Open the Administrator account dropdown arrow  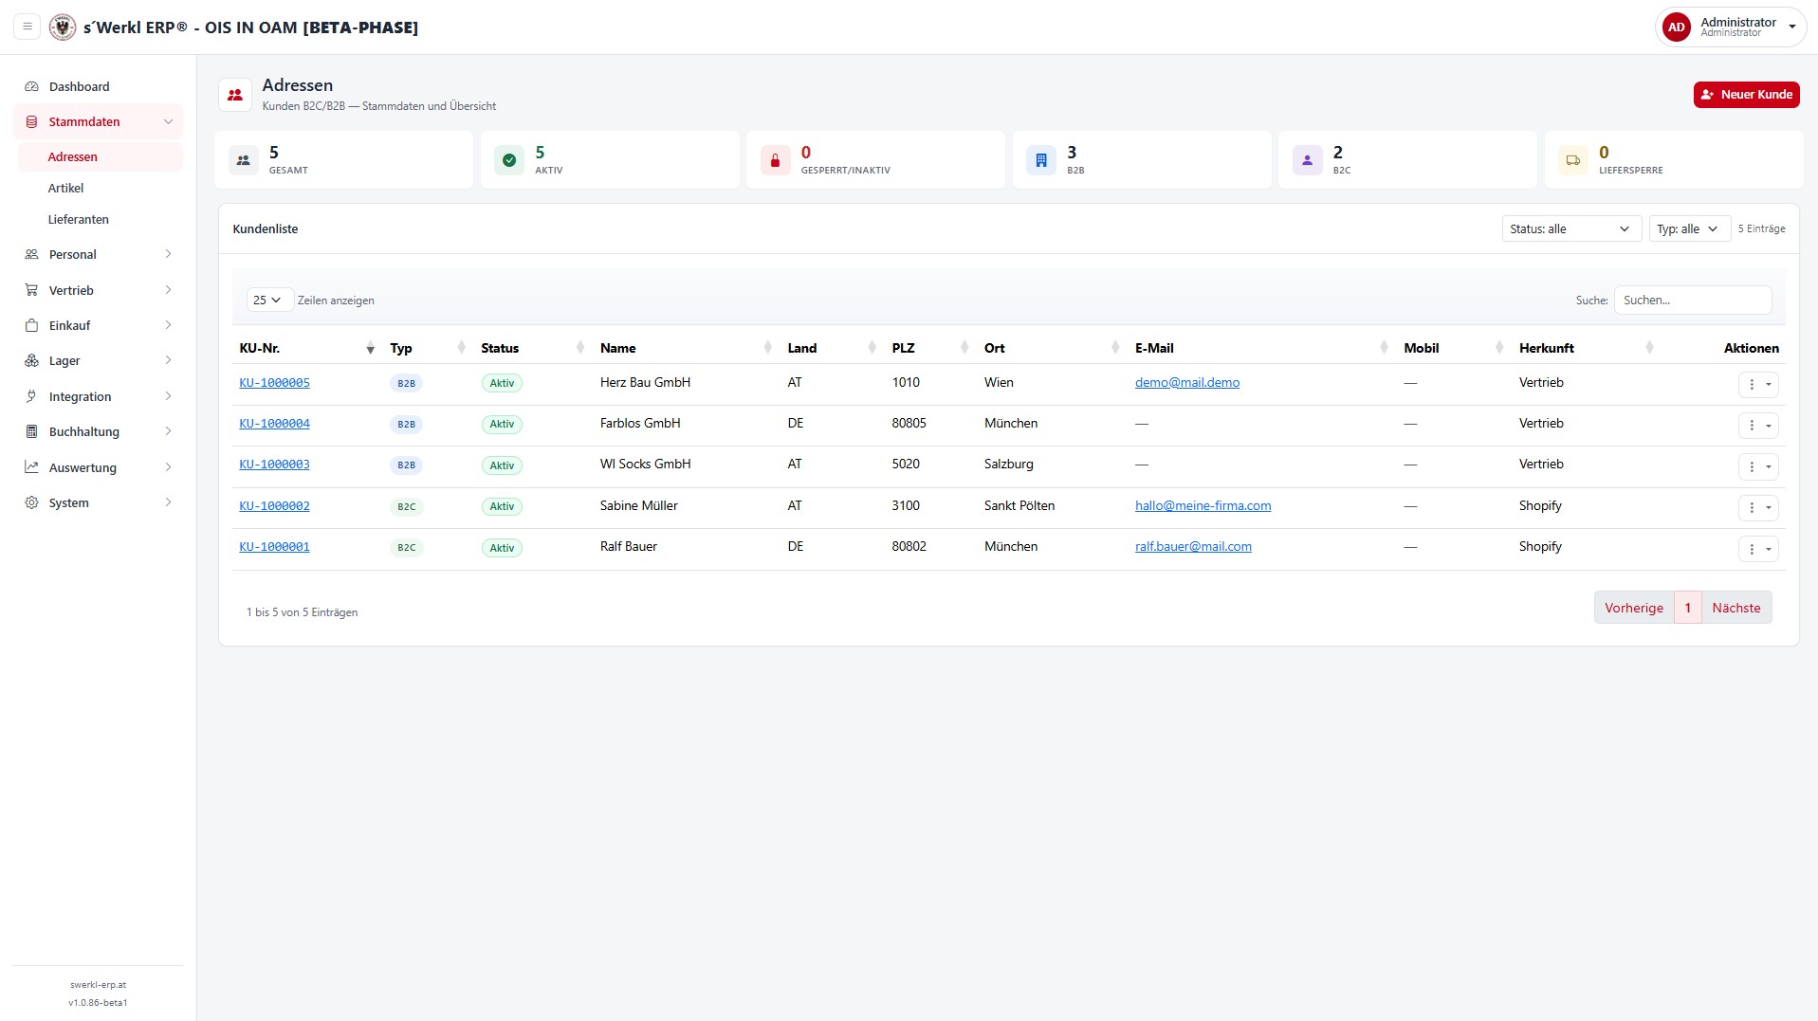pyautogui.click(x=1792, y=27)
